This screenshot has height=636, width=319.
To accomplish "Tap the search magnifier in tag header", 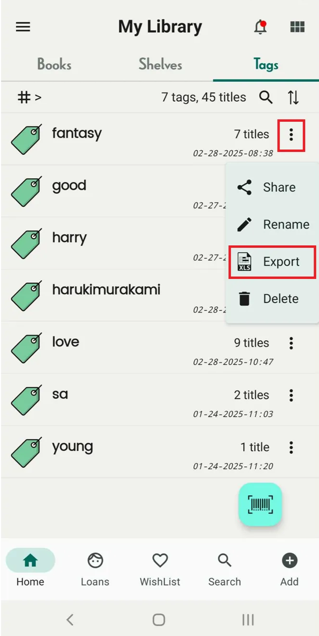I will [x=266, y=98].
